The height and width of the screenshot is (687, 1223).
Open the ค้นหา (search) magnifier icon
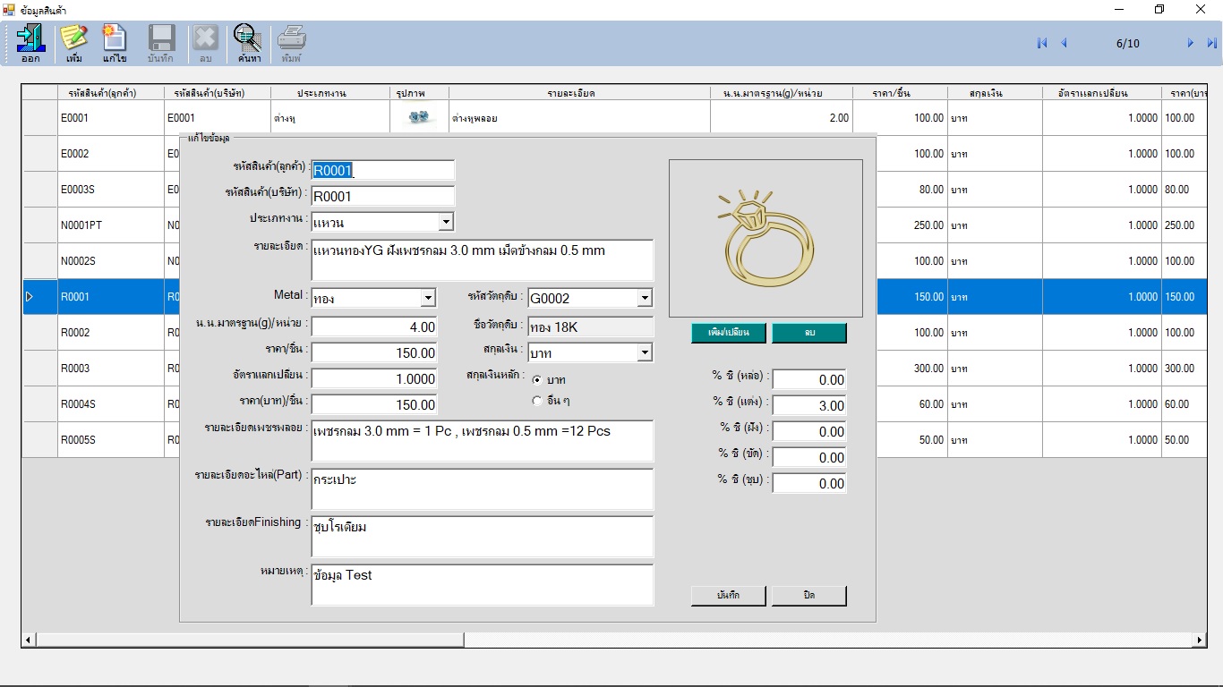pyautogui.click(x=248, y=43)
